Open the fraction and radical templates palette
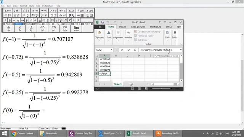The height and width of the screenshot is (137, 244). click(x=17, y=15)
